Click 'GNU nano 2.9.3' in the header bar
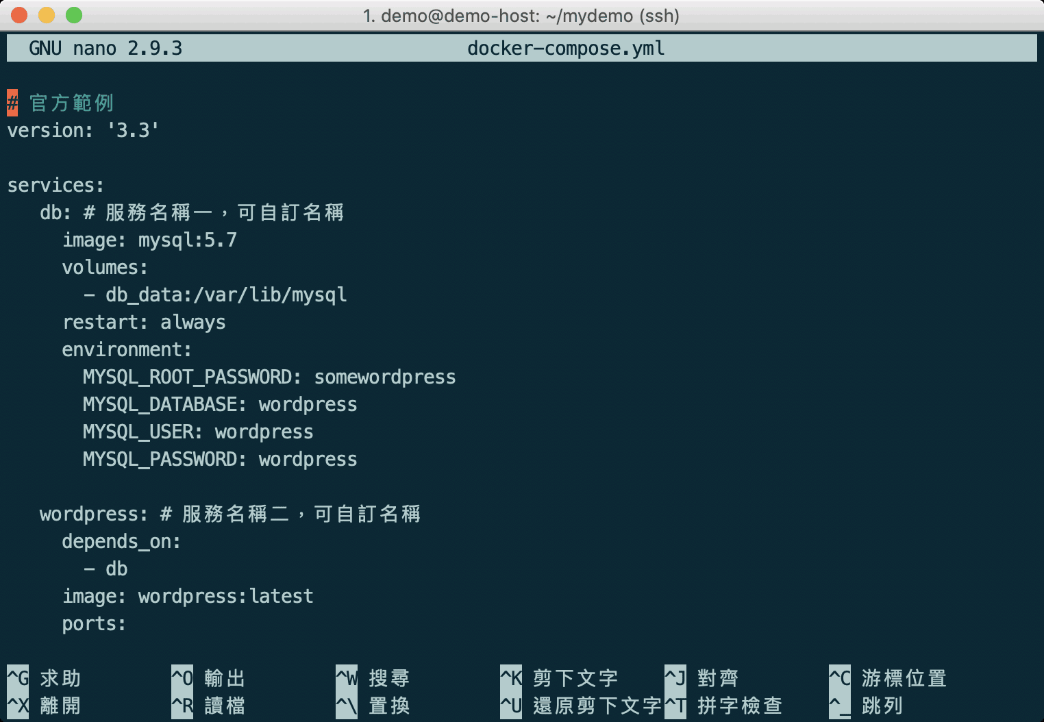 coord(105,48)
